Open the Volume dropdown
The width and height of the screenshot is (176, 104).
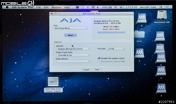(73, 49)
